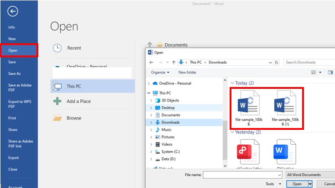Toggle the preview pane icon

(x=330, y=72)
